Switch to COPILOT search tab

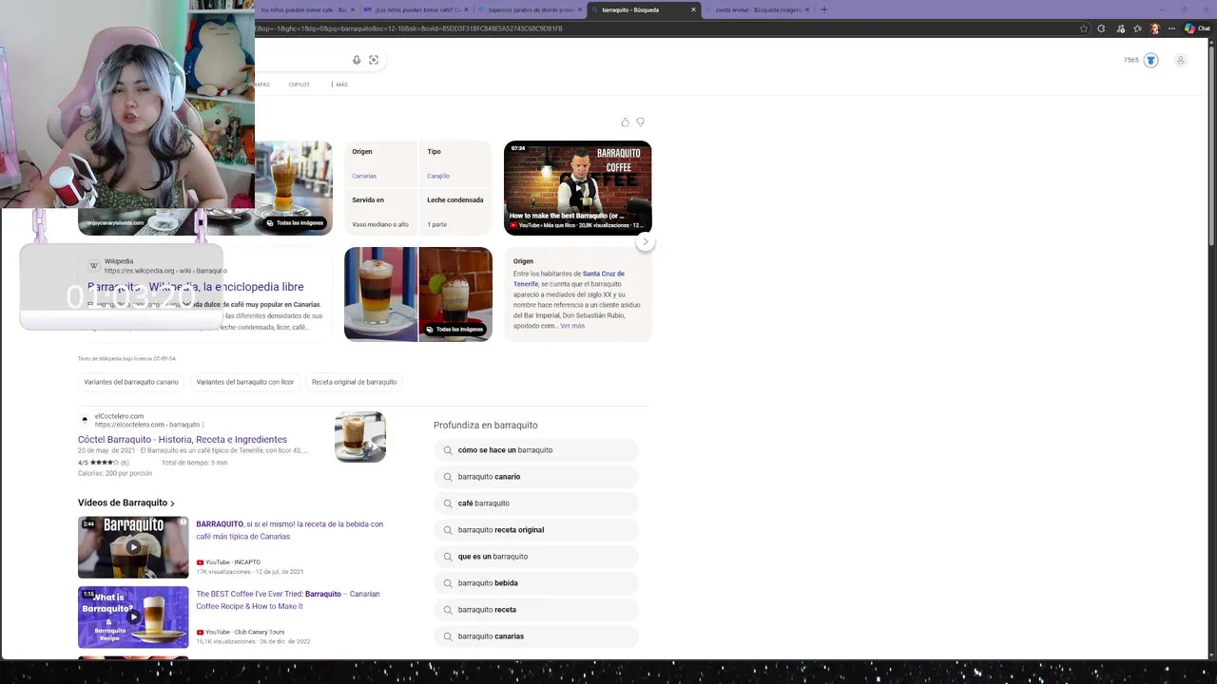click(299, 85)
